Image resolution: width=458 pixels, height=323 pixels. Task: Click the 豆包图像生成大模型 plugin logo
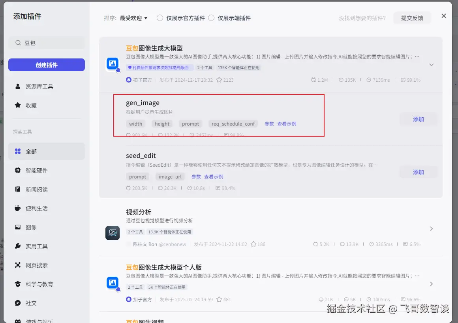pos(113,64)
